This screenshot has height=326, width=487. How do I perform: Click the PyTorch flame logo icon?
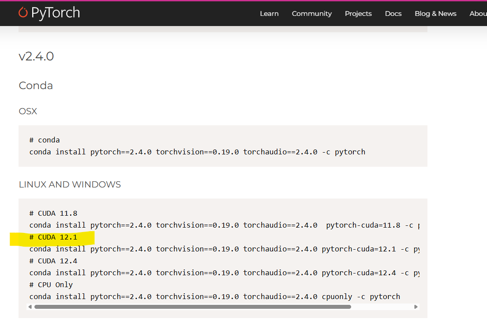click(x=23, y=12)
